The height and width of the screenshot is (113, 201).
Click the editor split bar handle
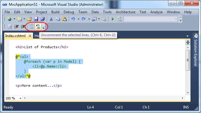(188, 42)
